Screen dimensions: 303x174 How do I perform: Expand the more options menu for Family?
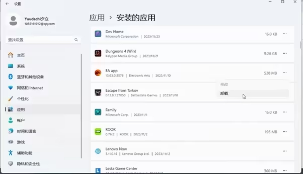(285, 112)
